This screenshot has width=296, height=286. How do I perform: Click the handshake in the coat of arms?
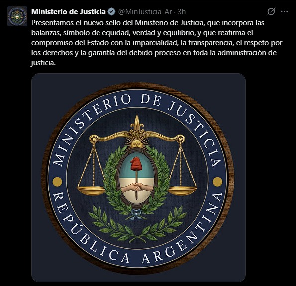tap(137, 187)
